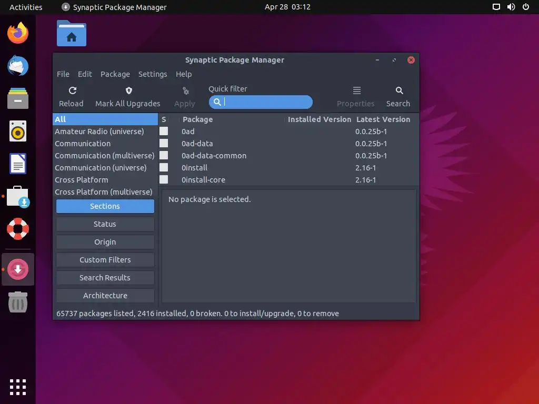Open the Activities overview
This screenshot has height=404, width=539.
click(x=26, y=7)
